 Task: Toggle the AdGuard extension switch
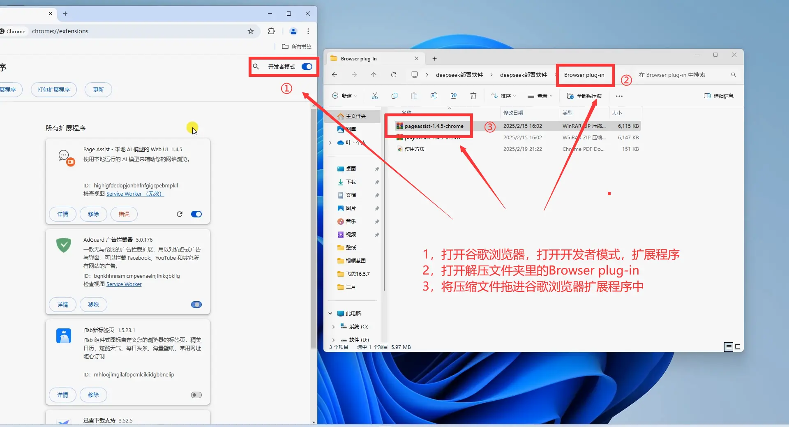(196, 305)
